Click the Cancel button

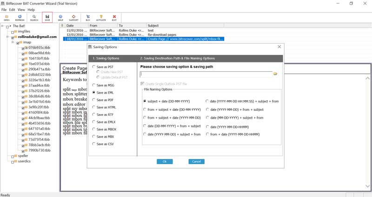196,161
